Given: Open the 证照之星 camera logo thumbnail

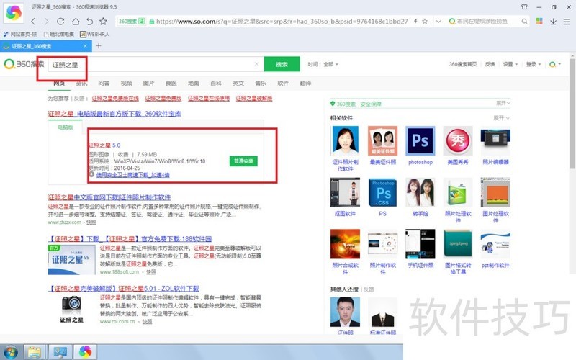Looking at the screenshot, I should (71, 305).
